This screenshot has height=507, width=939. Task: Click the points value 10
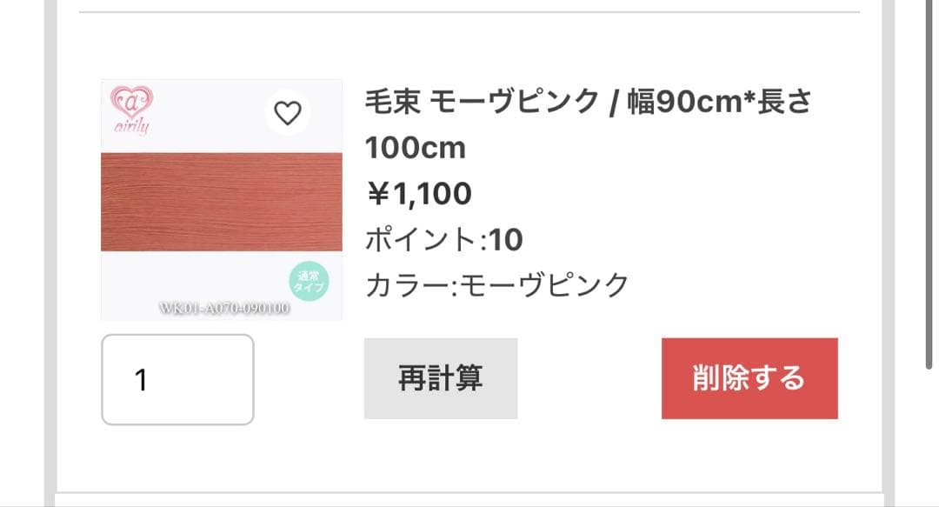coord(506,240)
